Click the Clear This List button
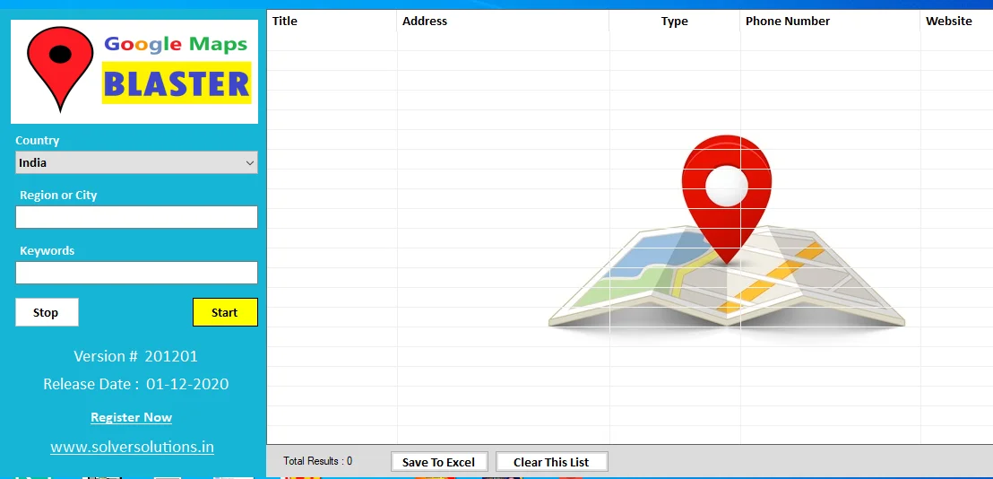993x479 pixels. [551, 462]
